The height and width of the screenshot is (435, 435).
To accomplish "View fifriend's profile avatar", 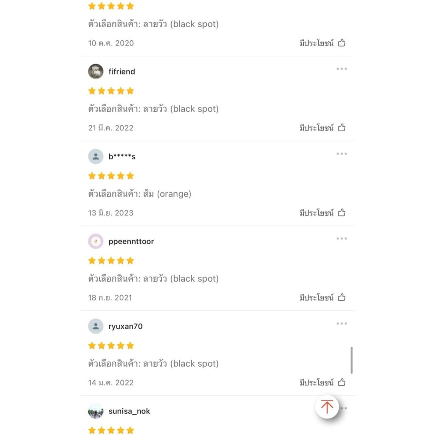I will pos(96,71).
